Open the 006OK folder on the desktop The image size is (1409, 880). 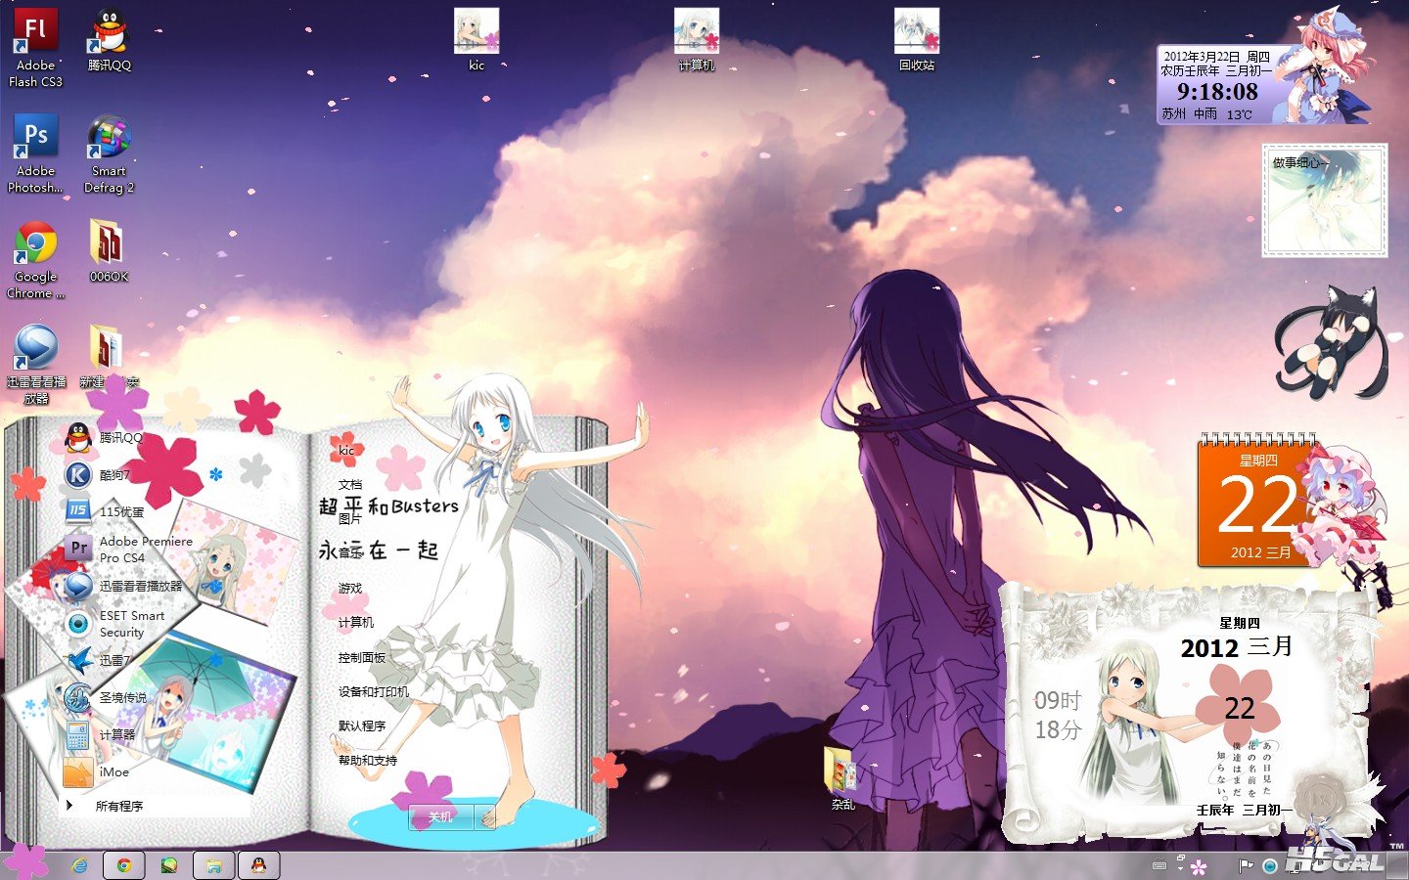(x=110, y=250)
